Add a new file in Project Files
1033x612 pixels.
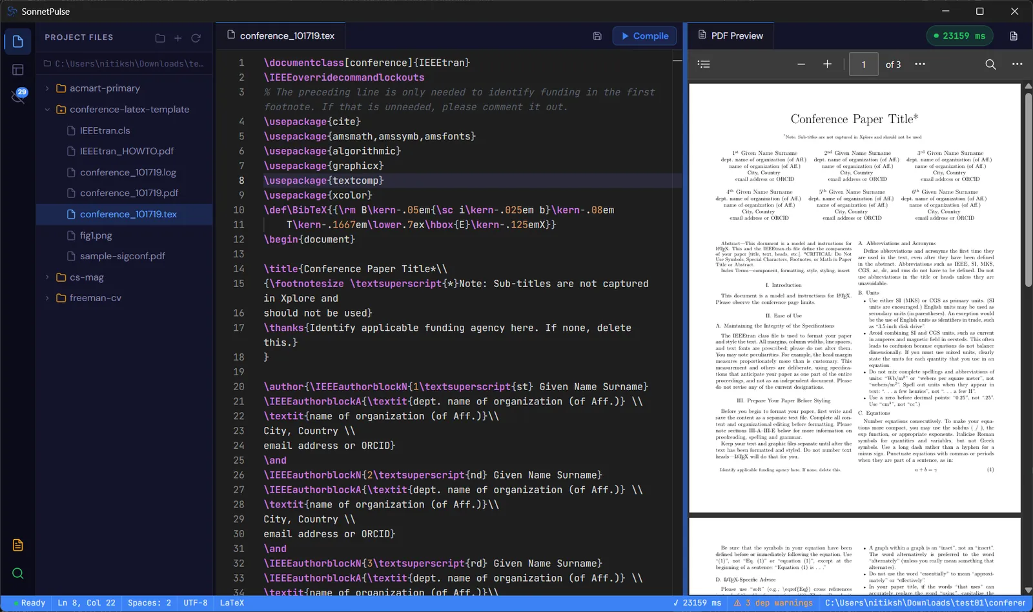pos(178,38)
